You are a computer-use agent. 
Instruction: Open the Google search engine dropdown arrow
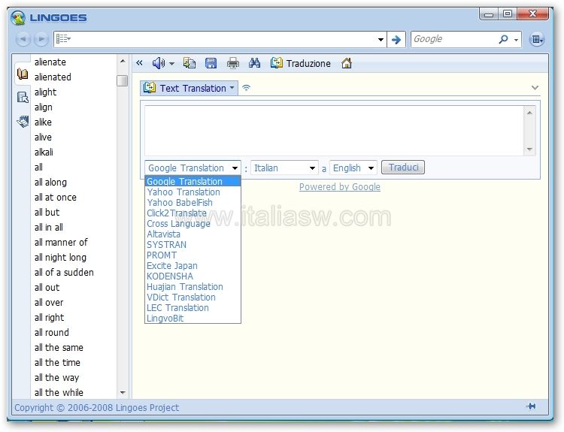(516, 40)
